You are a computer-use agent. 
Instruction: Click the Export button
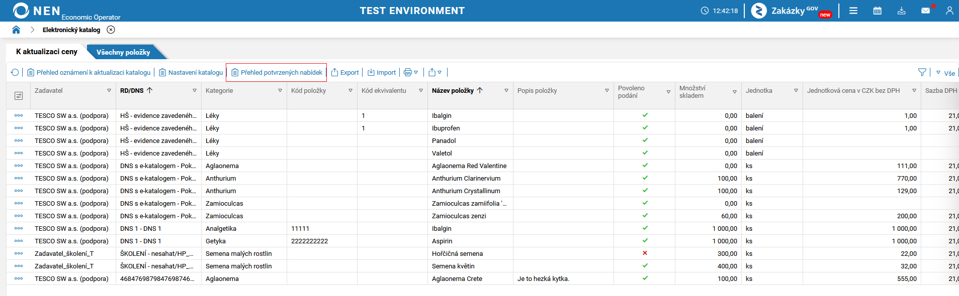pos(345,72)
